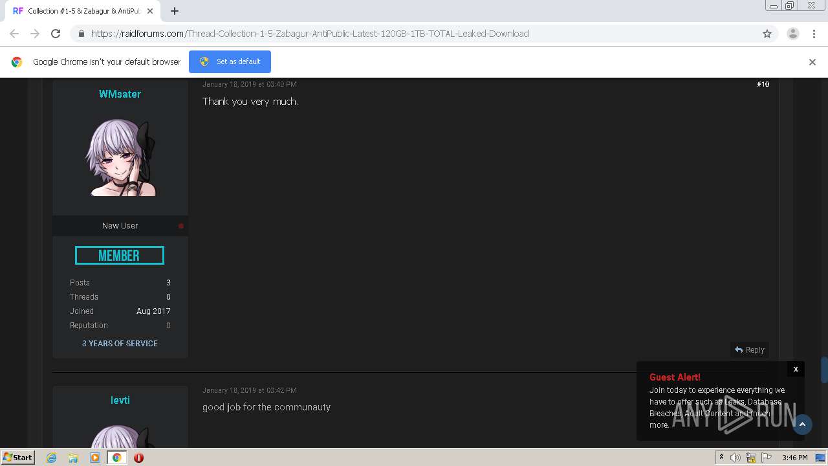Viewport: 828px width, 466px height.
Task: Click levti's avatar image
Action: coord(120,436)
